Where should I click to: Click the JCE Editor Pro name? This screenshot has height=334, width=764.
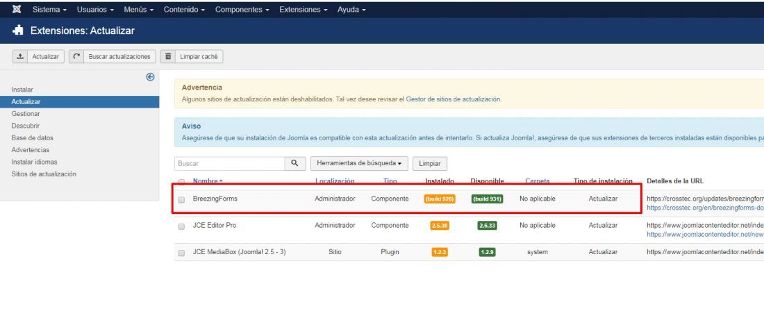(x=215, y=226)
